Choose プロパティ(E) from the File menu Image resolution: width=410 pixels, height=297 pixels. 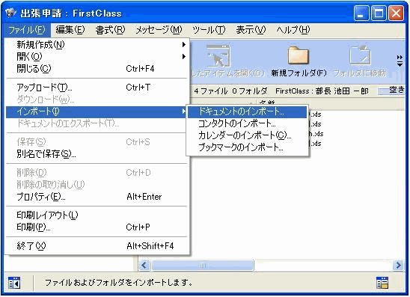97,197
